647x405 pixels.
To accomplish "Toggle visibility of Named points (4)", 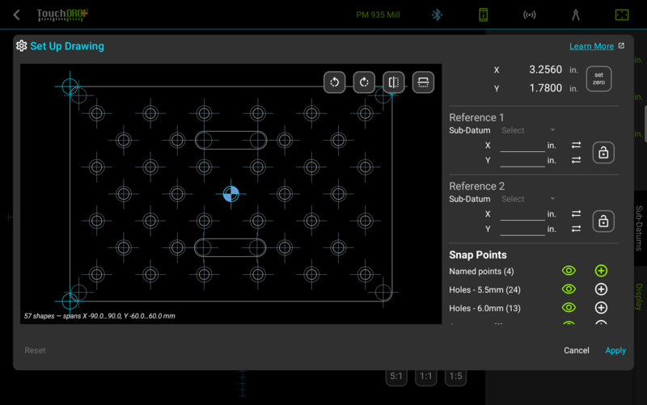I will [x=569, y=271].
